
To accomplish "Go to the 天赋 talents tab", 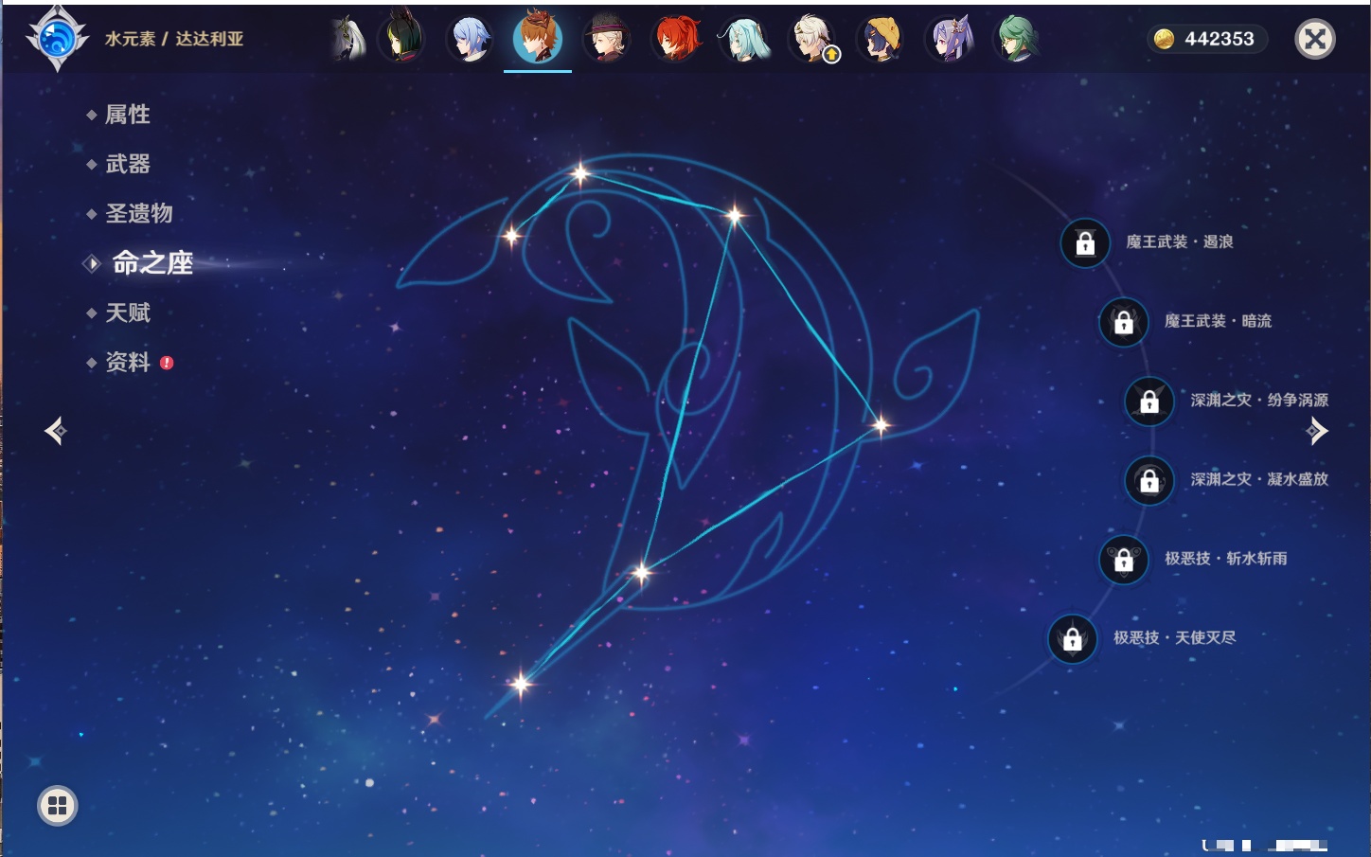I will click(x=127, y=312).
